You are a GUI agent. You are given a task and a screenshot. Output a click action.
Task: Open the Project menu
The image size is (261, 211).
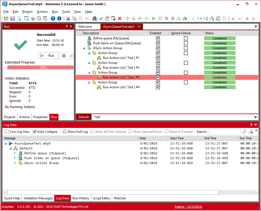(27, 12)
